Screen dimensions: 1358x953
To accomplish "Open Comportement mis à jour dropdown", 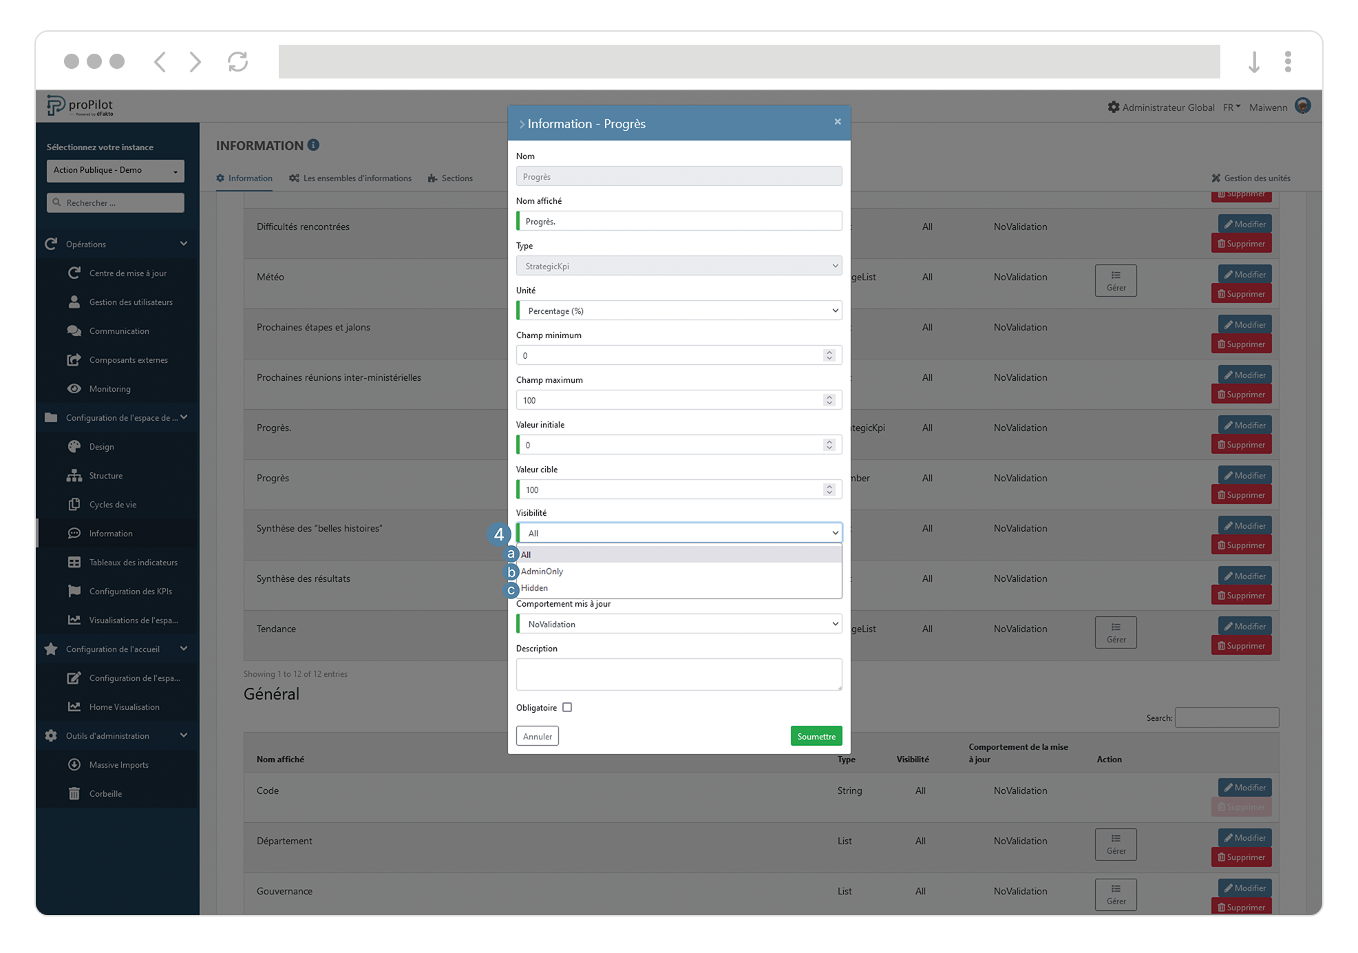I will click(x=679, y=624).
